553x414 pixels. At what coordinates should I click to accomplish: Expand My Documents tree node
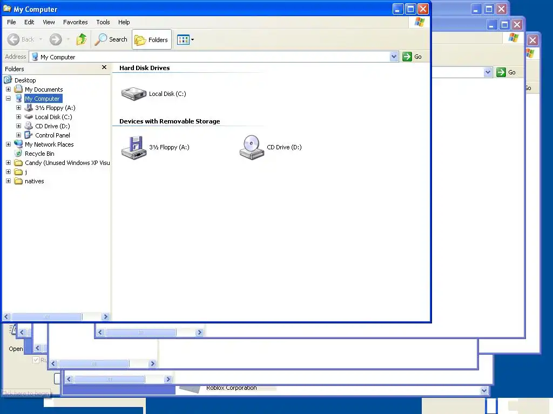coord(9,89)
